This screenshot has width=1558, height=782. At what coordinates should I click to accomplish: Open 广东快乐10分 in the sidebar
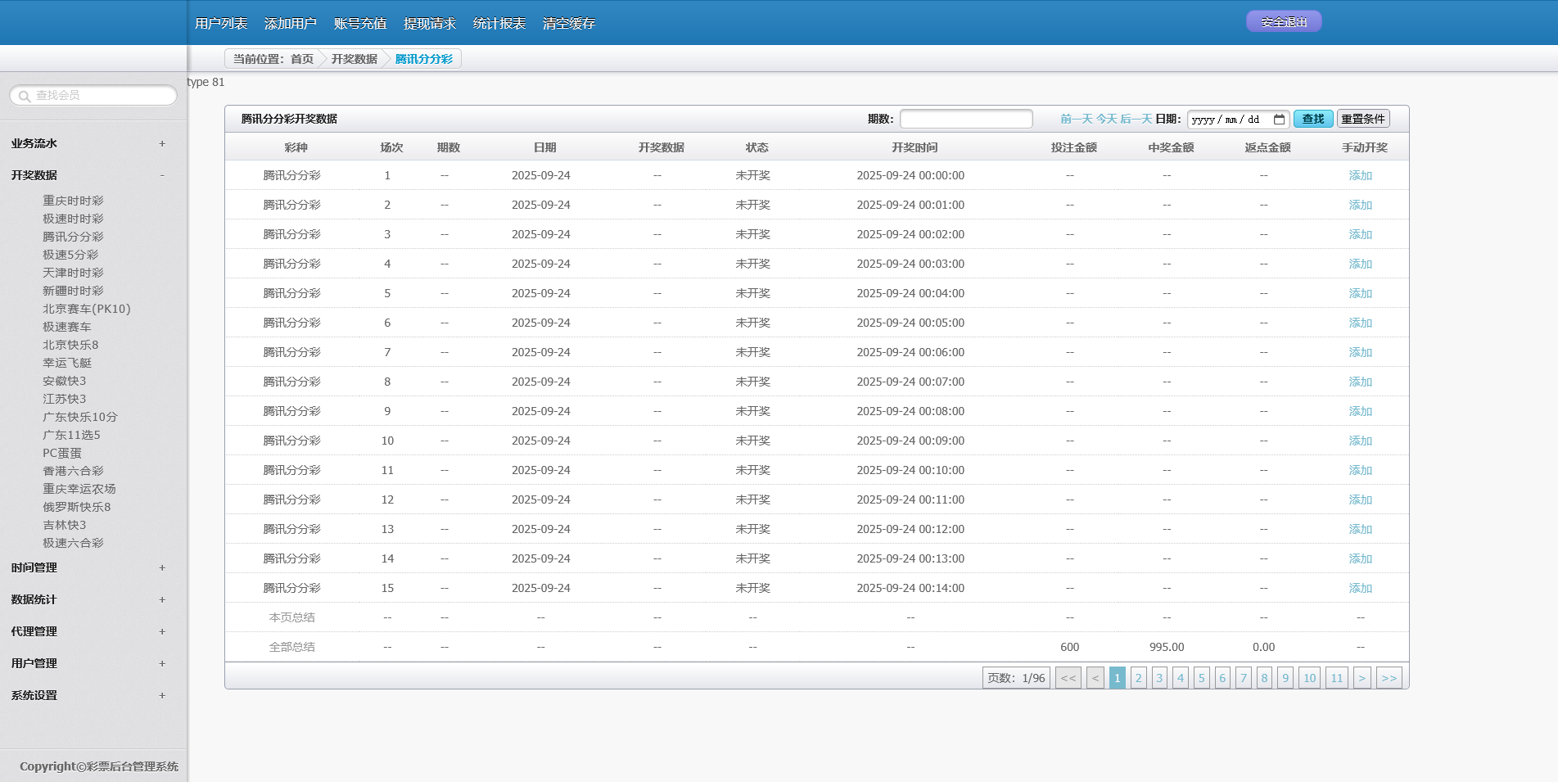[x=80, y=417]
